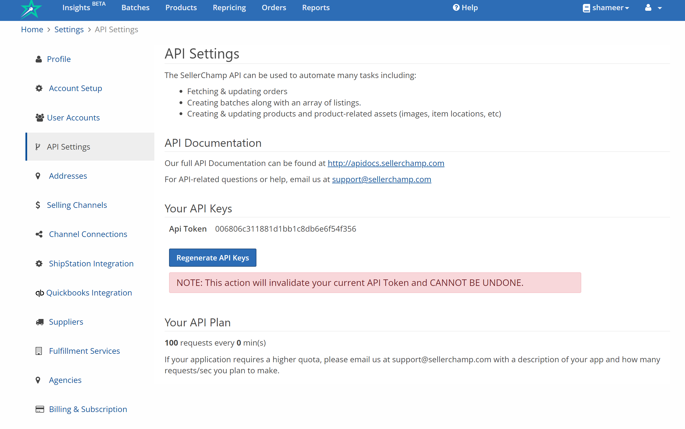Click the Help question mark icon
The image size is (685, 429).
coord(456,7)
